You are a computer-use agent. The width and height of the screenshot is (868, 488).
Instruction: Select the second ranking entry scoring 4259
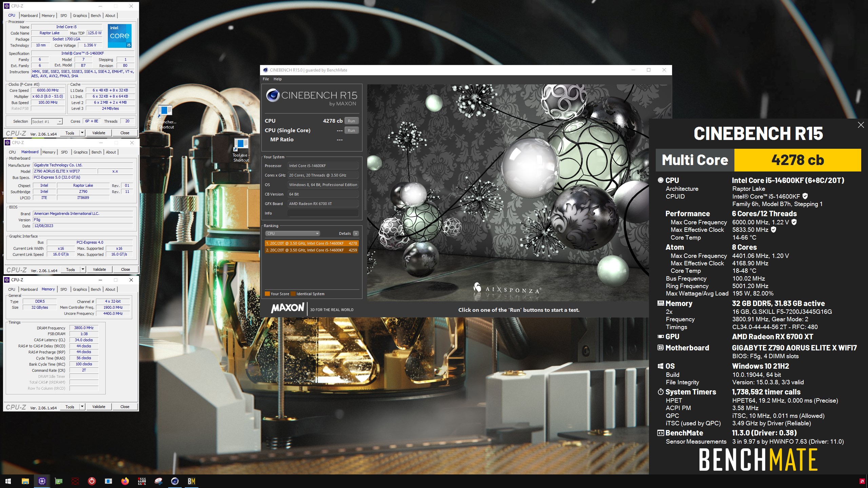312,250
